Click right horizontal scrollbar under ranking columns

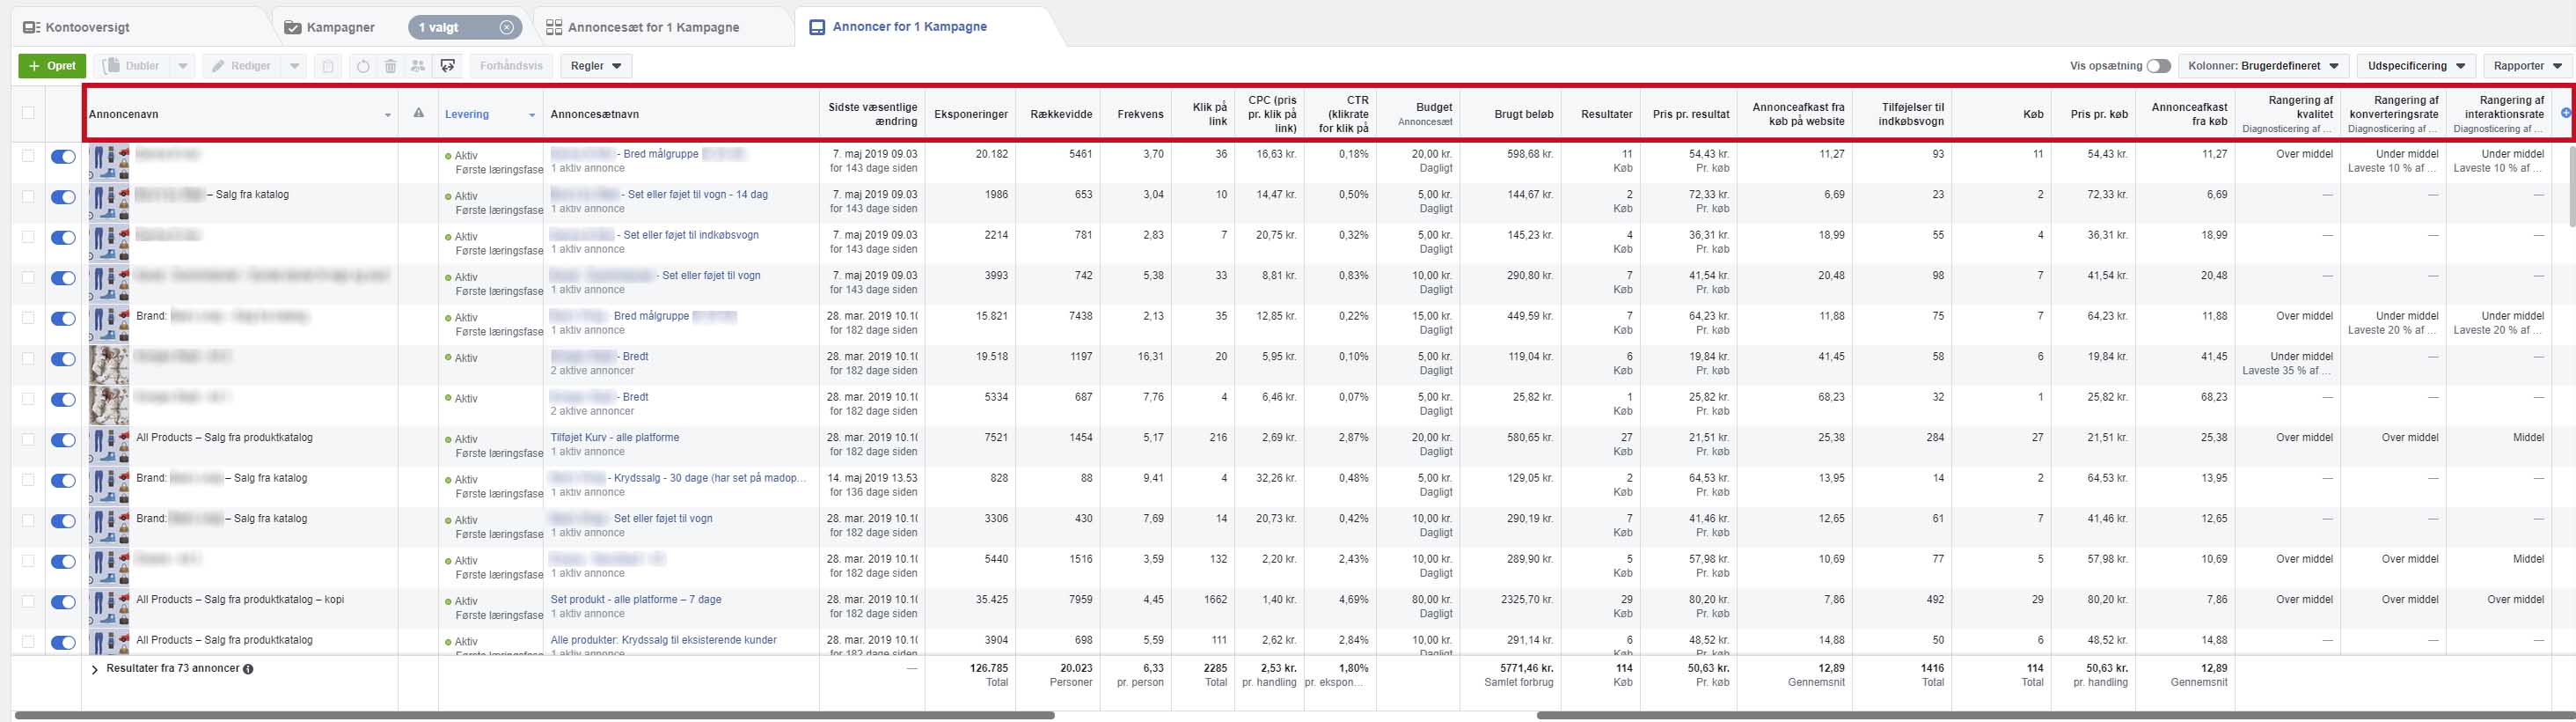[x=2054, y=715]
